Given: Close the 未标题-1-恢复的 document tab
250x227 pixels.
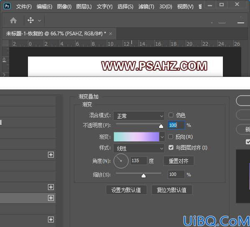Looking at the screenshot, I should point(111,34).
